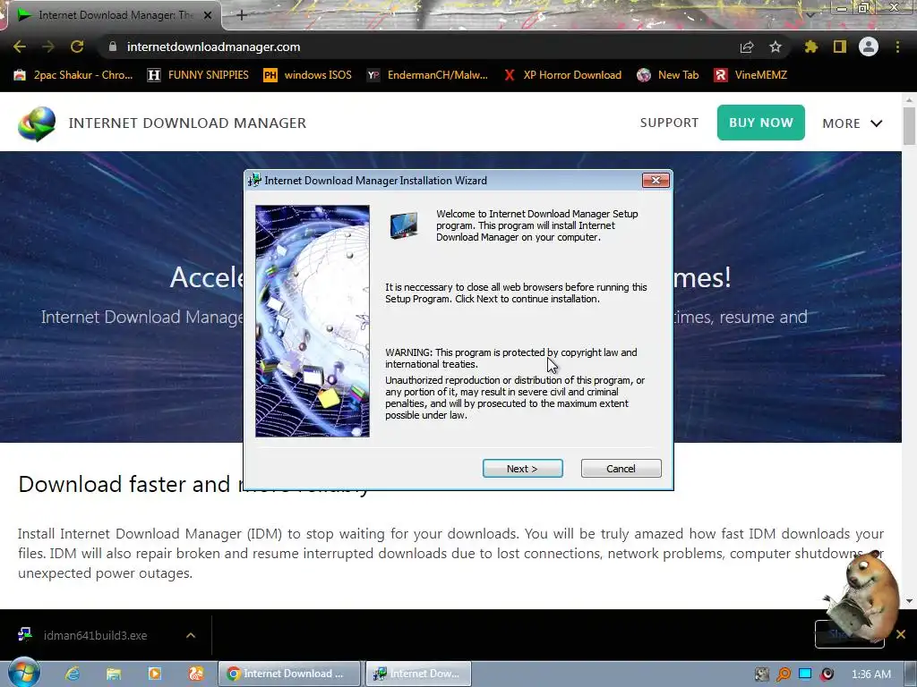Image resolution: width=917 pixels, height=687 pixels.
Task: Open Windows Media Player taskbar icon
Action: click(154, 674)
